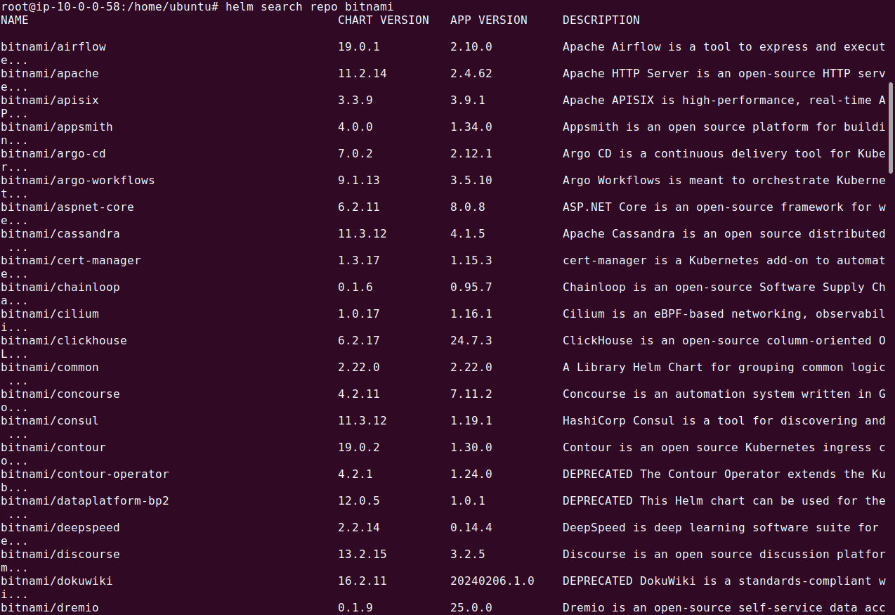Select app version '2.10.0' for airflow
The image size is (895, 615).
coord(471,47)
